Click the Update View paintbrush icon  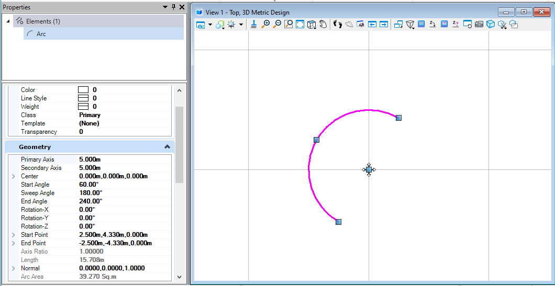(x=253, y=25)
